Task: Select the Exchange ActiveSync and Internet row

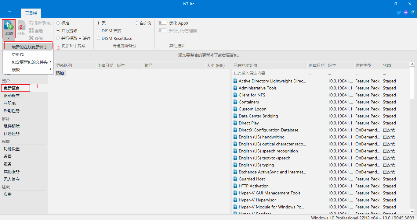Action: [321, 172]
